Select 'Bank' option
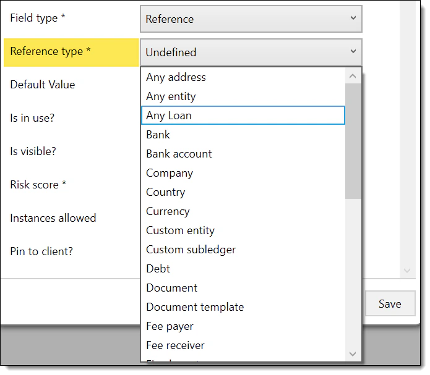 [x=243, y=135]
